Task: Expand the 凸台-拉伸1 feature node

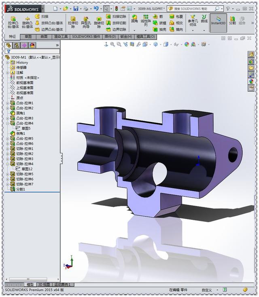Action: click(x=7, y=103)
